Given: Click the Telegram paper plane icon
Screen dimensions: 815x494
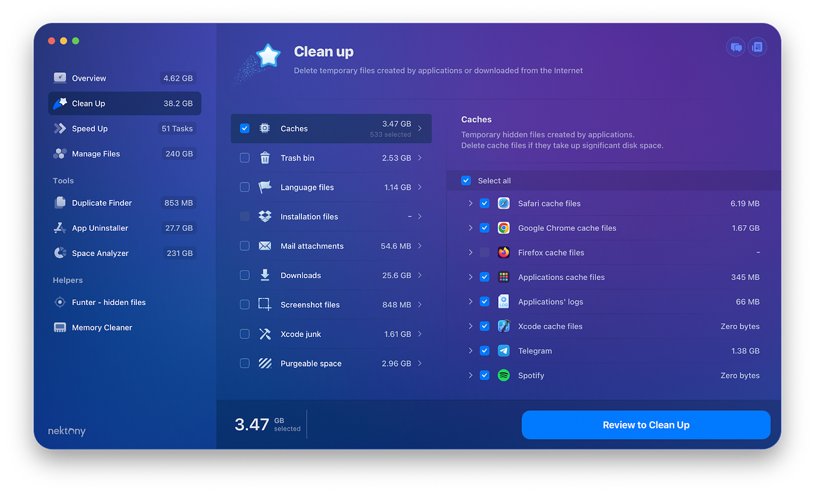Looking at the screenshot, I should [x=504, y=351].
